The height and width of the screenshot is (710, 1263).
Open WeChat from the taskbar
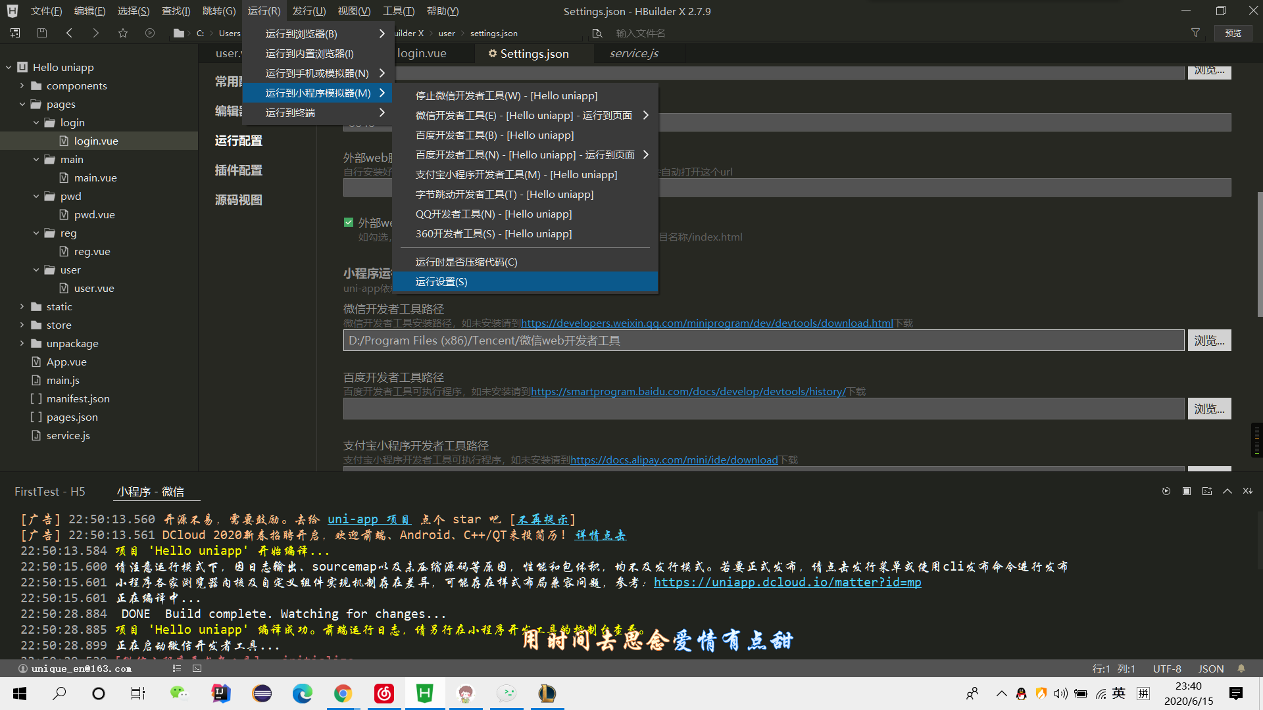pos(179,694)
